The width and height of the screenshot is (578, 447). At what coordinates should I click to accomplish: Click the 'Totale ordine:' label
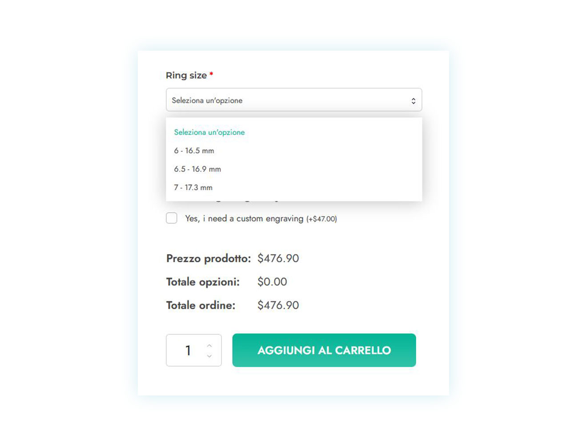tap(201, 305)
